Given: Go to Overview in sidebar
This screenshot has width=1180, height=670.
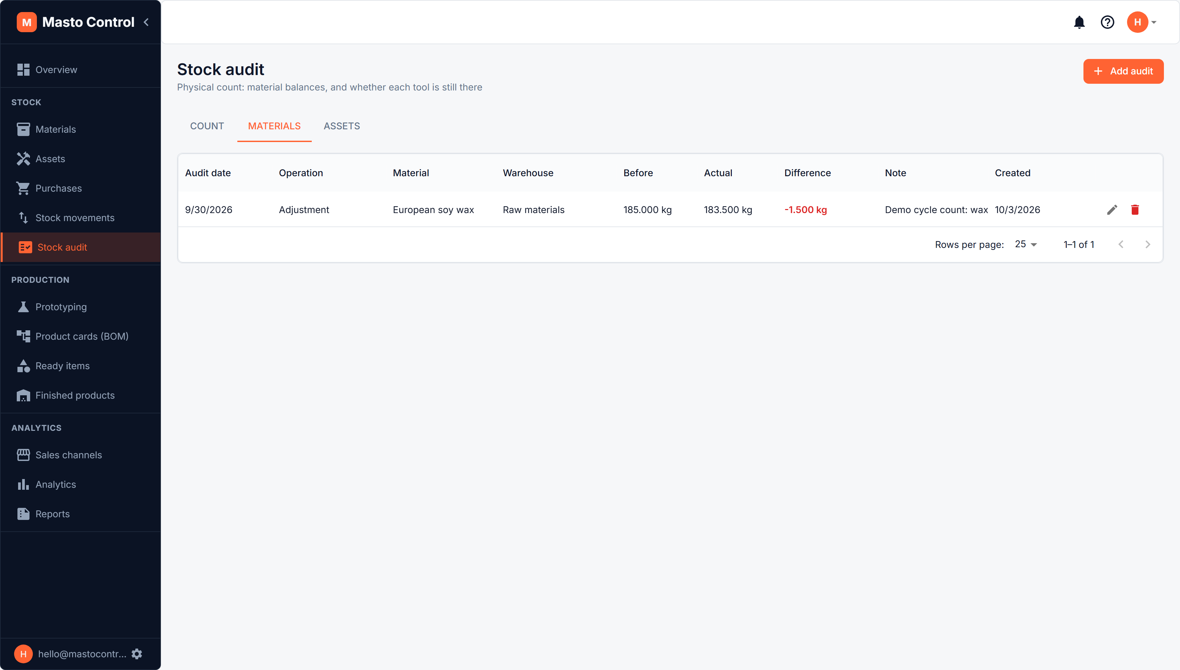Looking at the screenshot, I should [x=80, y=69].
